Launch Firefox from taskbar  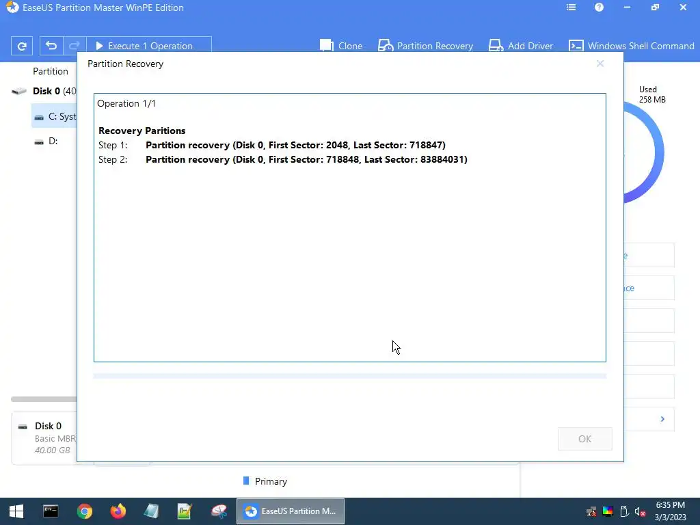point(118,511)
